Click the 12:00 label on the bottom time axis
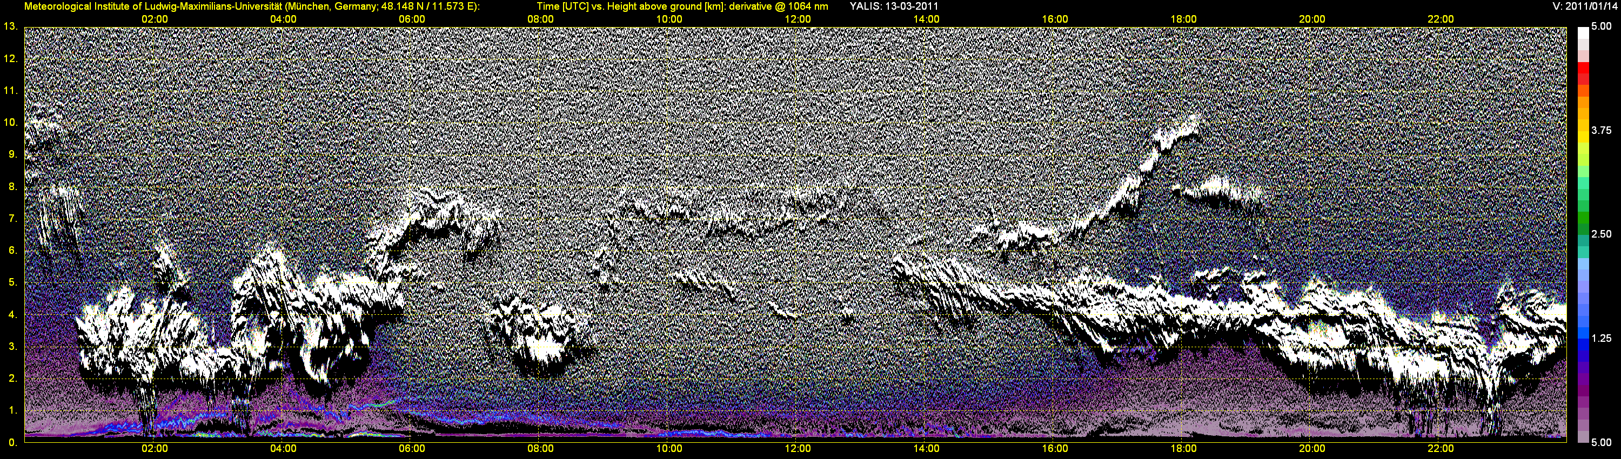 [798, 449]
